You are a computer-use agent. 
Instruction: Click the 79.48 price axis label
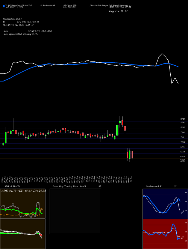click(x=183, y=132)
